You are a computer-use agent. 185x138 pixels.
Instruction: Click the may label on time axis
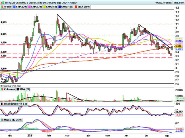coord(107,135)
